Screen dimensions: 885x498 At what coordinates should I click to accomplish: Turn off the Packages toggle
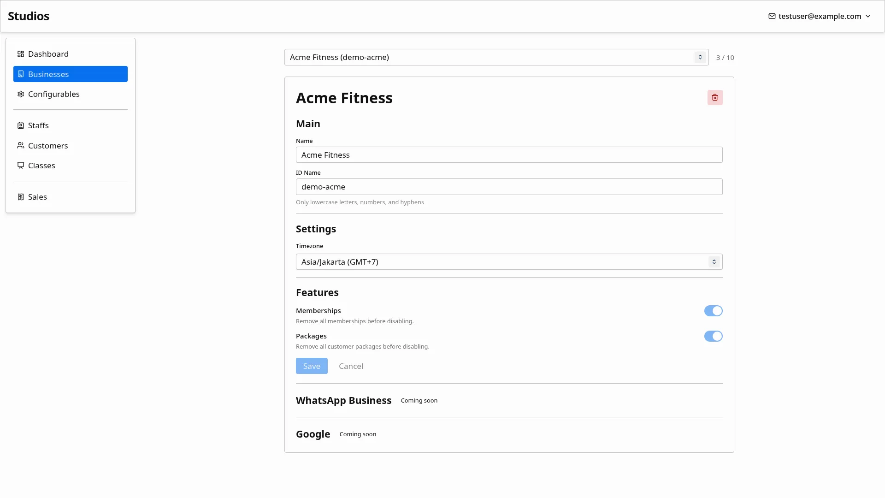[713, 336]
